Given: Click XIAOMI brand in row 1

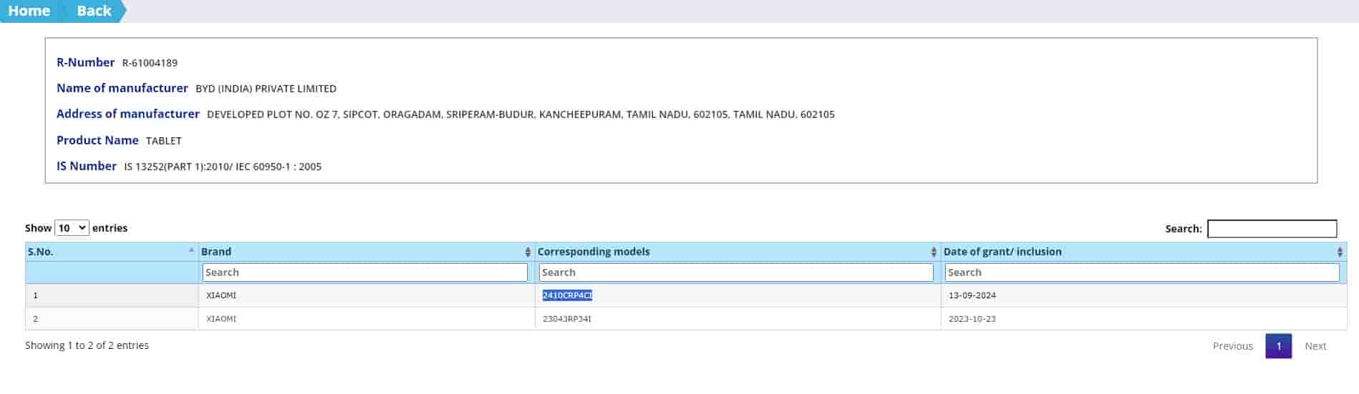Looking at the screenshot, I should (x=221, y=295).
